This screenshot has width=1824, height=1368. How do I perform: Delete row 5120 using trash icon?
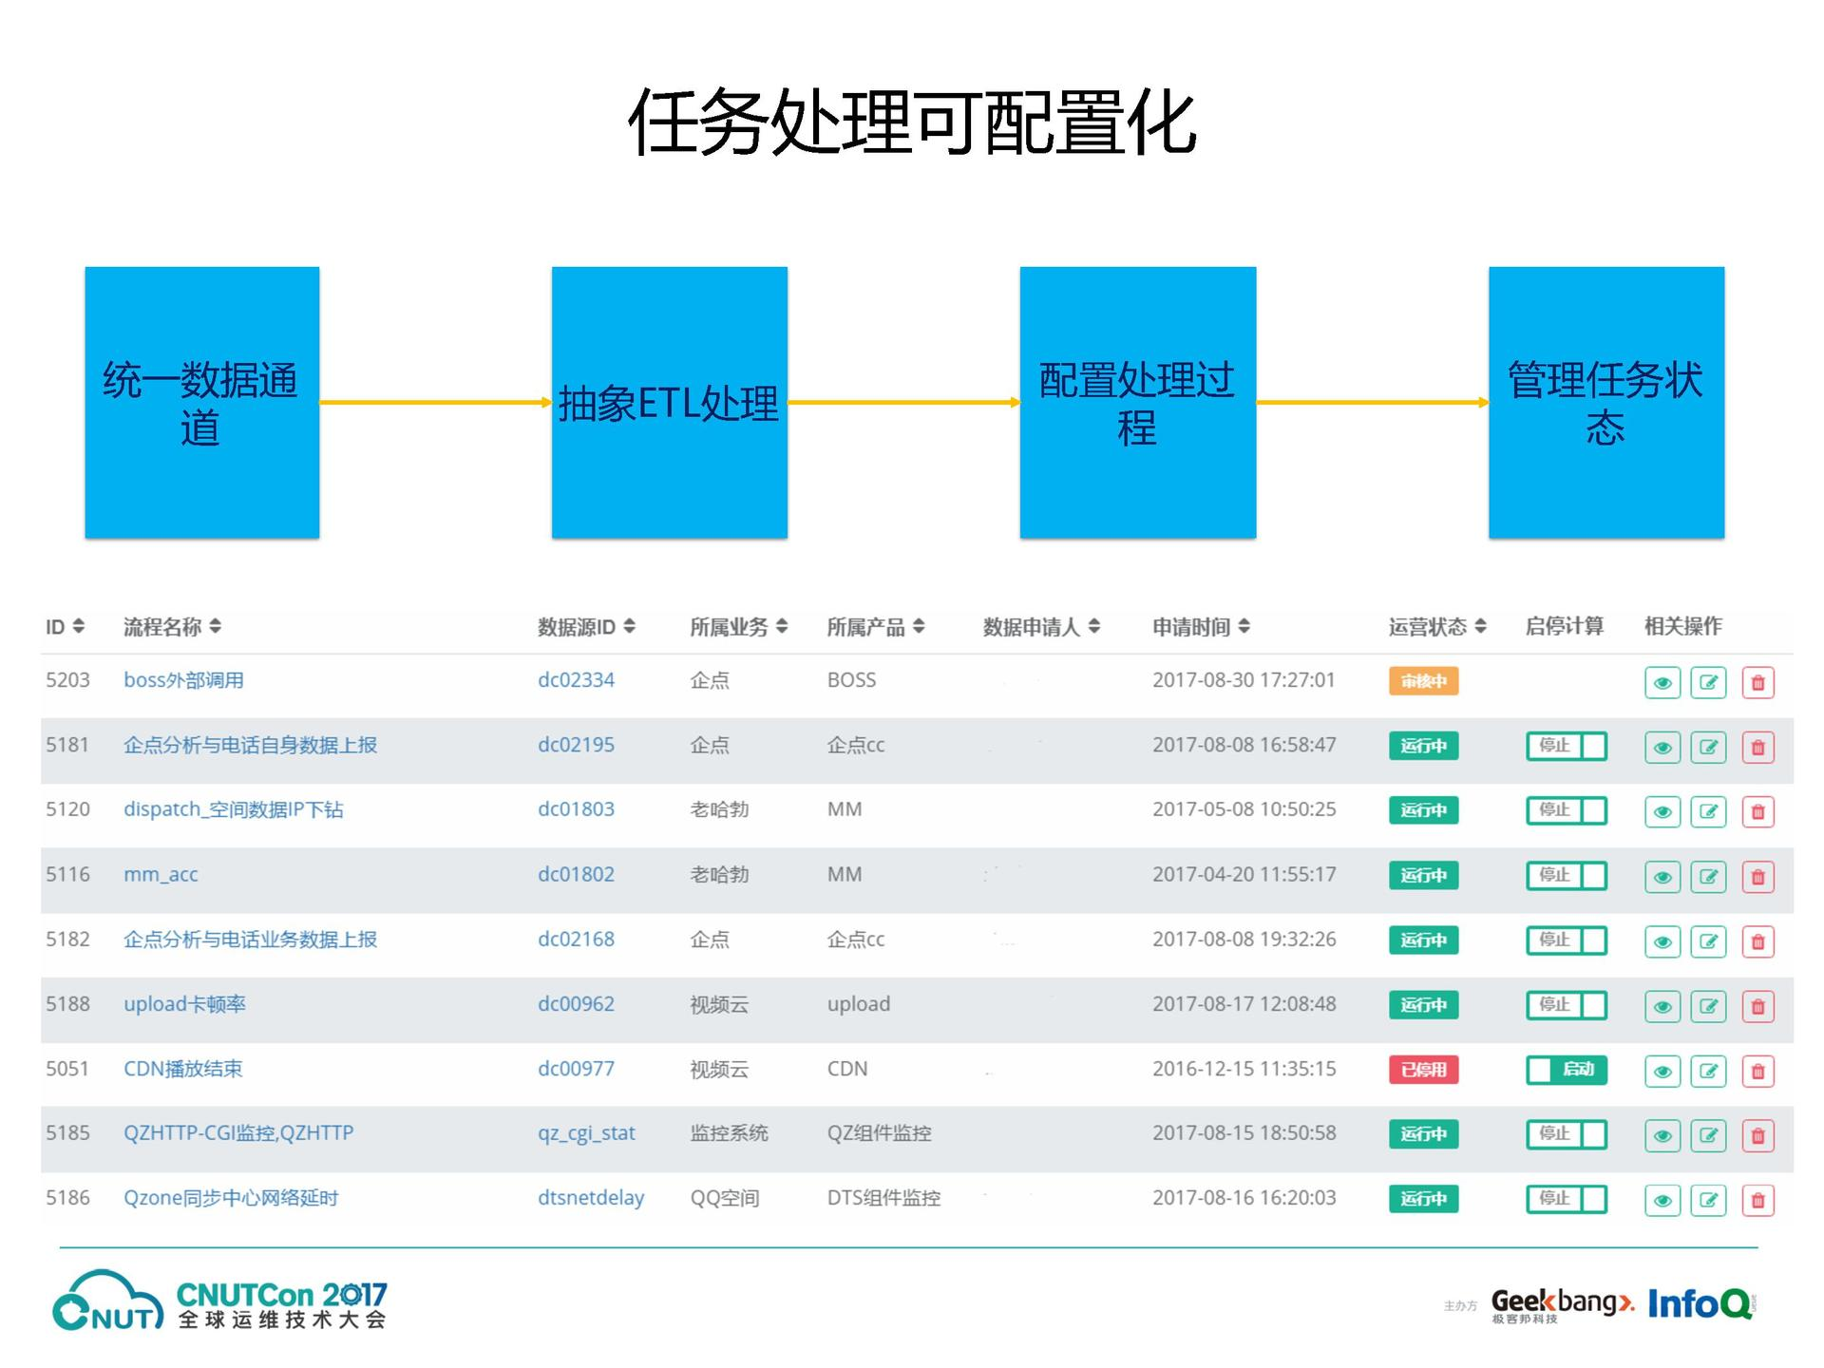point(1757,811)
